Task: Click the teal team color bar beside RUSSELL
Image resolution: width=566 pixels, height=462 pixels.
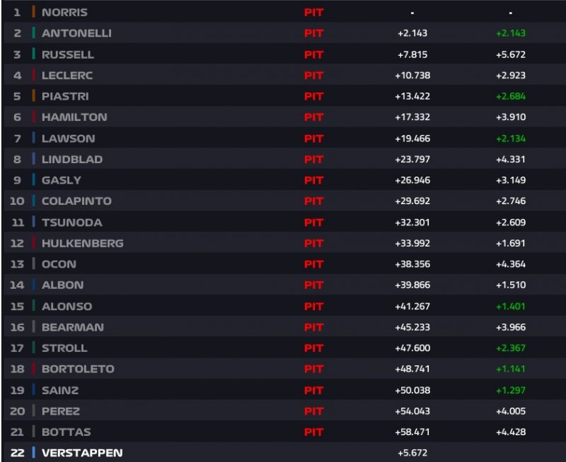Action: tap(33, 54)
